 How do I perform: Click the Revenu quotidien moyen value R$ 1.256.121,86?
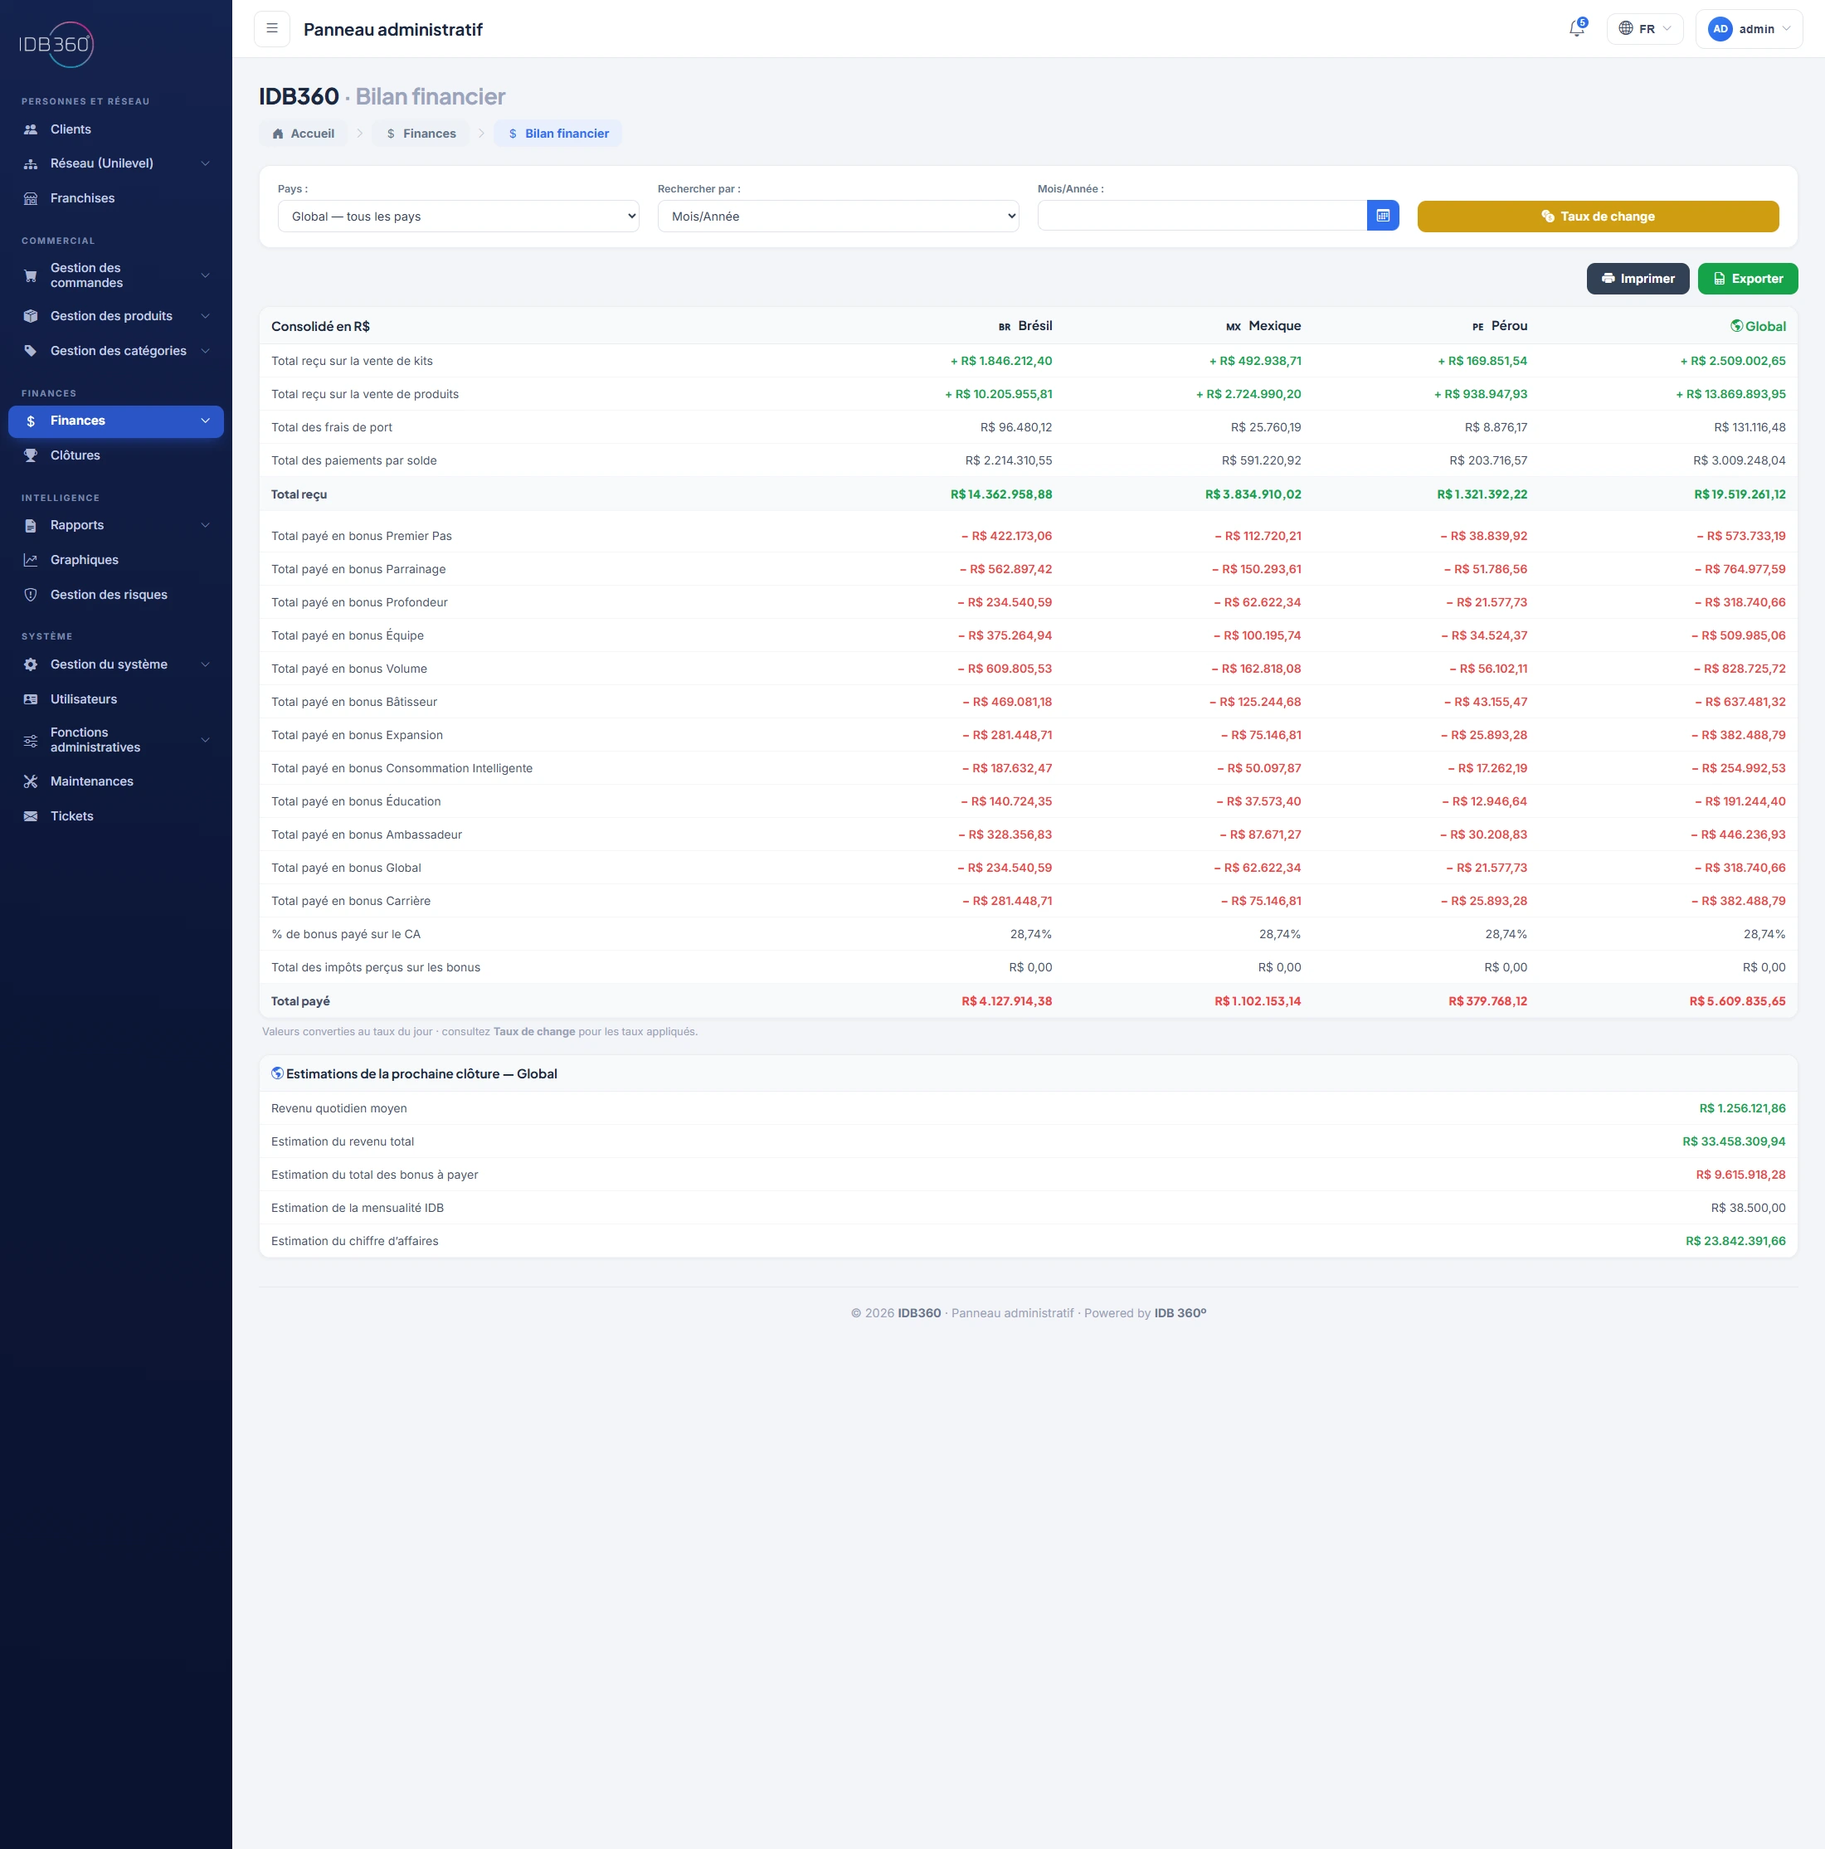coord(1742,1108)
